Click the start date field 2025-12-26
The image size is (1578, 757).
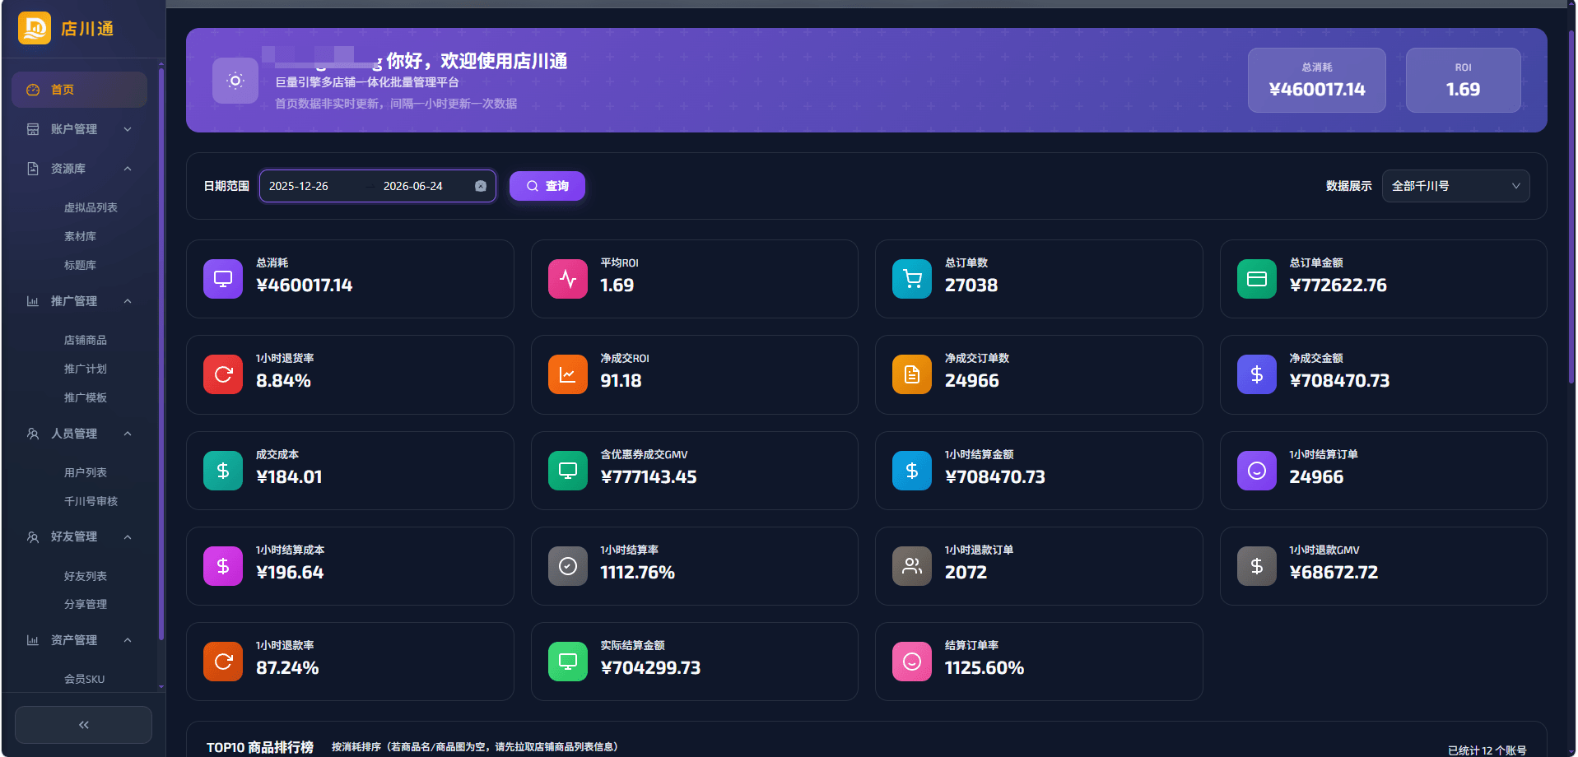[x=299, y=186]
